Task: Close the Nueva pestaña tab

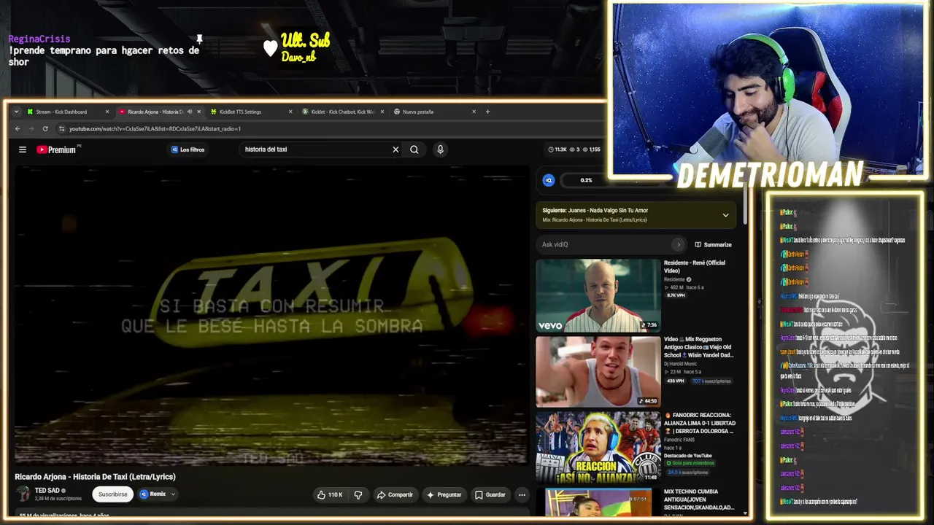Action: tap(474, 112)
